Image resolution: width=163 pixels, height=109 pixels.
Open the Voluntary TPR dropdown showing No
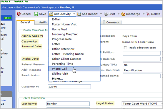click(143, 65)
